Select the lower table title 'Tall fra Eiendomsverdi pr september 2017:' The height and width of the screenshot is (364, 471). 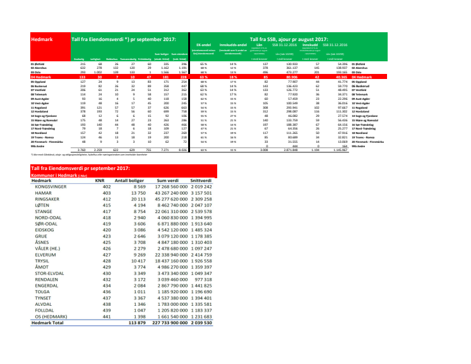(81, 168)
